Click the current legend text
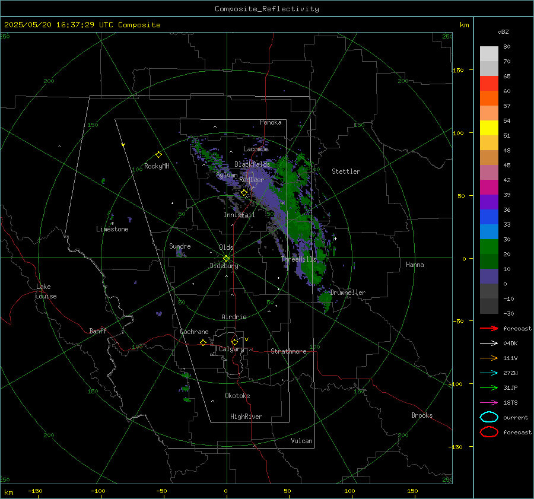534x499 pixels. click(516, 418)
